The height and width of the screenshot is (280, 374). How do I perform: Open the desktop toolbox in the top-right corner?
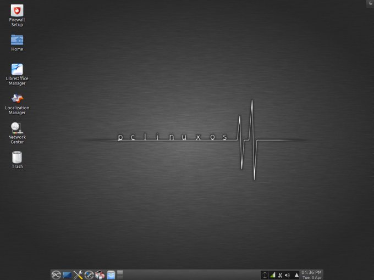[x=370, y=3]
